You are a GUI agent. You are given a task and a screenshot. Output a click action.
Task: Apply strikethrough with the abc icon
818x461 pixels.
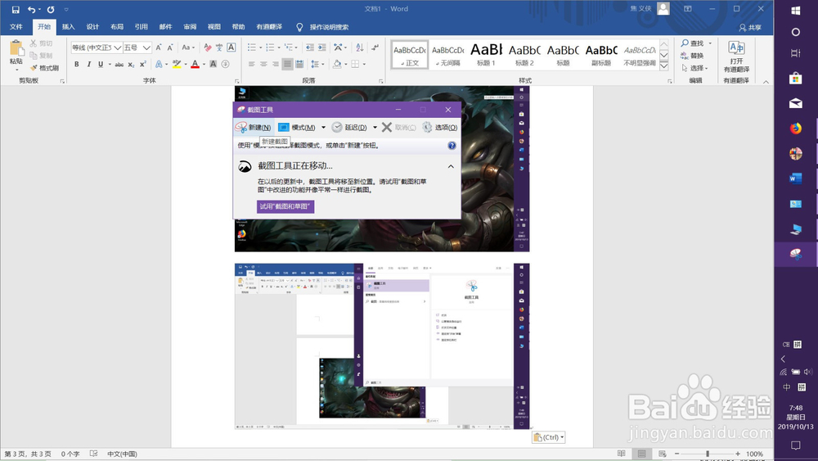click(x=119, y=64)
